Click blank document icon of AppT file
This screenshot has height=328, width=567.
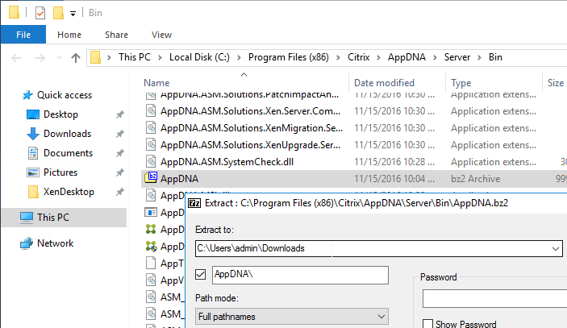coord(151,263)
